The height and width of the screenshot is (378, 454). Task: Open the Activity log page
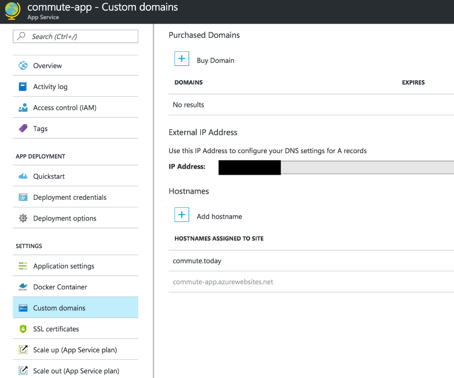[x=75, y=87]
